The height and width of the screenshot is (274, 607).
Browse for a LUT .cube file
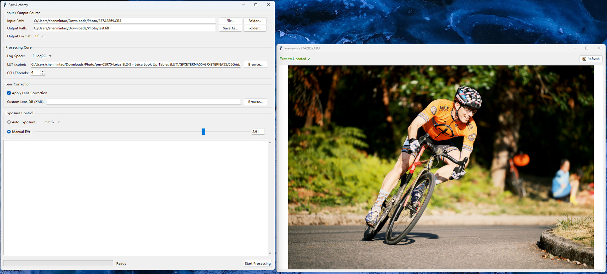click(255, 64)
